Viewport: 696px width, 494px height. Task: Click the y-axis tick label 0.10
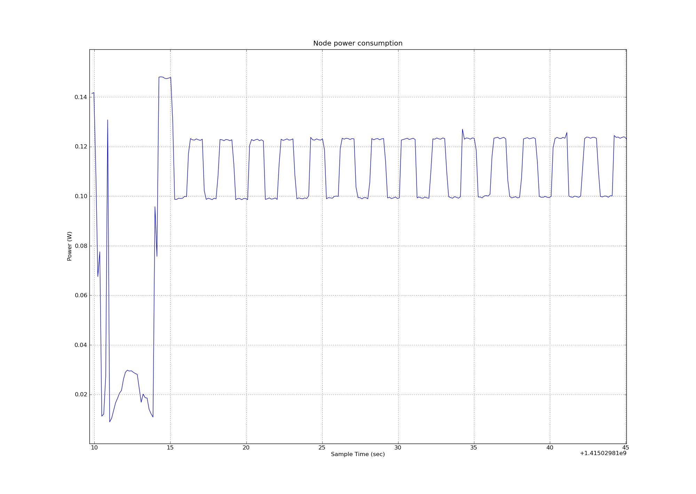(81, 196)
